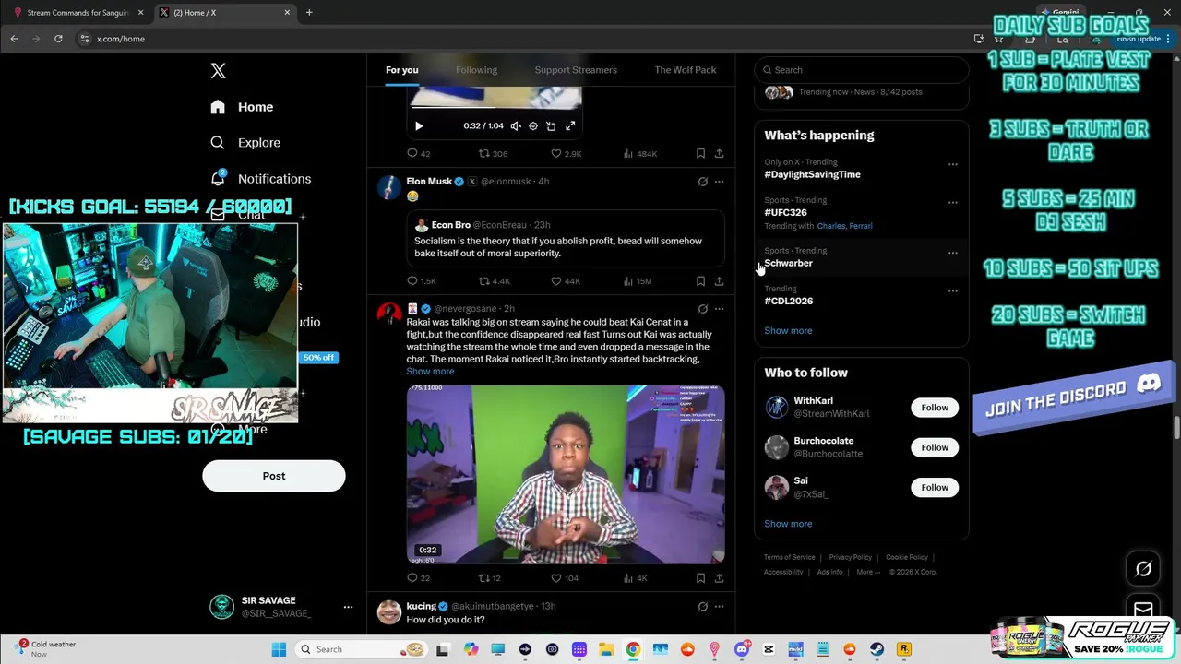Open more options on @nevergosane post

[720, 309]
